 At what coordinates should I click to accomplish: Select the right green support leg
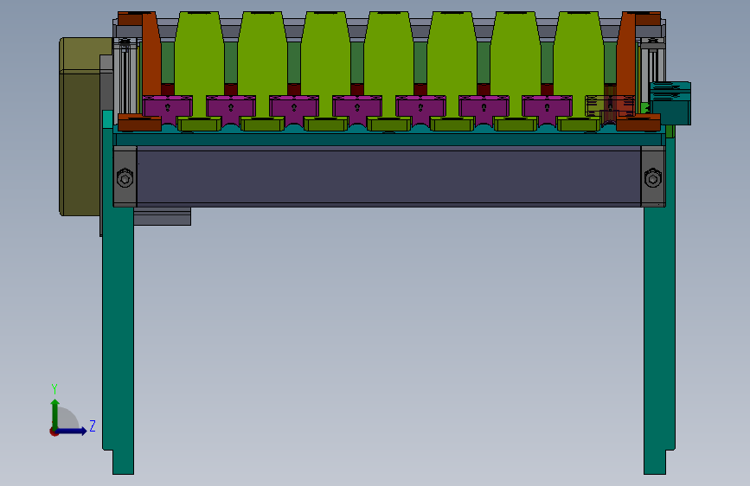click(659, 306)
